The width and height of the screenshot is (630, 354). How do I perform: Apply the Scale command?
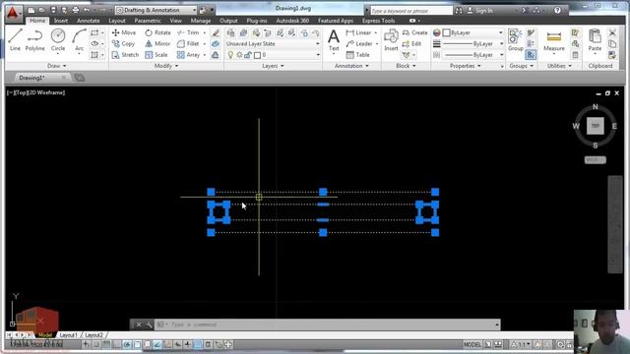click(157, 55)
